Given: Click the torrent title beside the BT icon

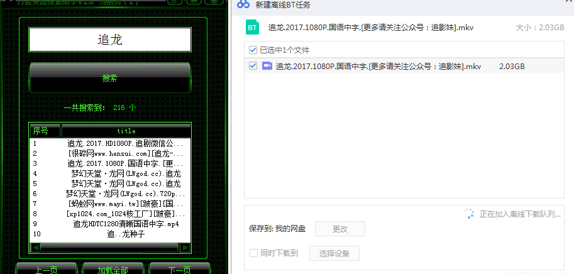Looking at the screenshot, I should coord(371,28).
